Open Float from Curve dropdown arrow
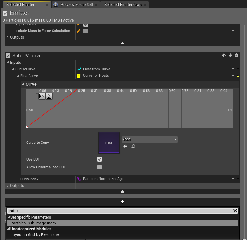247x240 pixels. pos(233,69)
